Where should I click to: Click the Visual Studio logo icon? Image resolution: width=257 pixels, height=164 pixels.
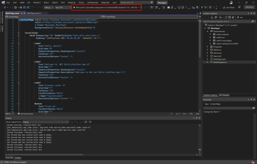click(x=3, y=3)
